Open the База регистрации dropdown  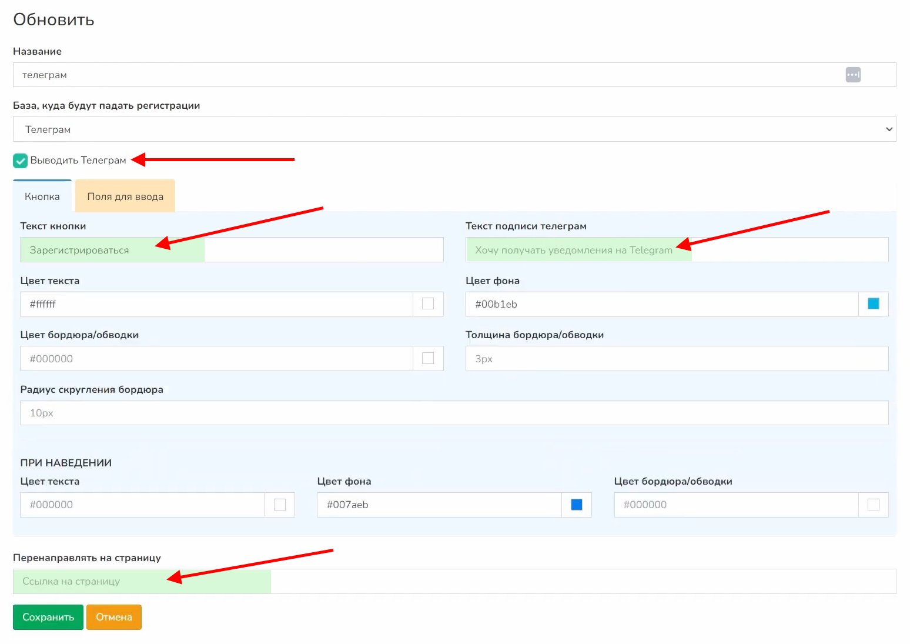(454, 129)
